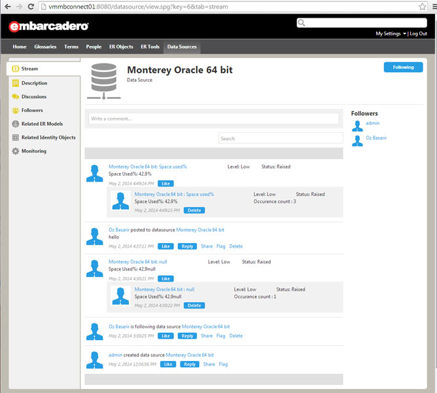Open the My Settings dropdown
The width and height of the screenshot is (437, 393).
[391, 33]
